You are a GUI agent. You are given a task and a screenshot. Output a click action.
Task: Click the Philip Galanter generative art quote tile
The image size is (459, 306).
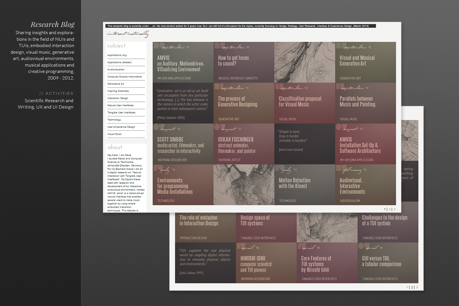(183, 103)
